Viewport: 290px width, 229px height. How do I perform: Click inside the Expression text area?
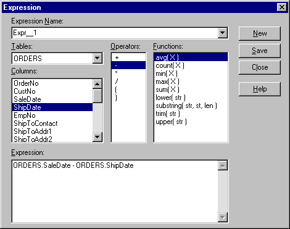point(115,191)
